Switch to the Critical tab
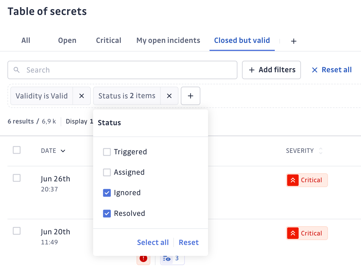This screenshot has width=361, height=270. click(x=108, y=40)
